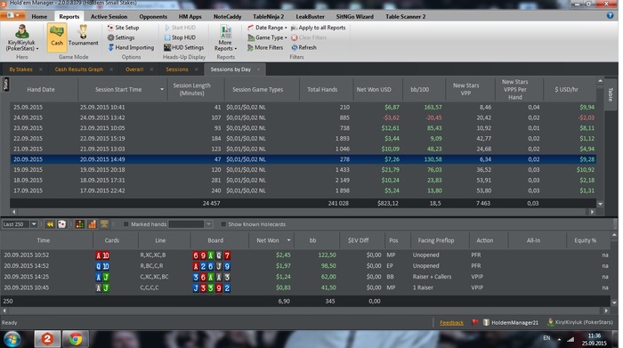Click Apply to all Reports
The height and width of the screenshot is (348, 623).
(x=318, y=28)
